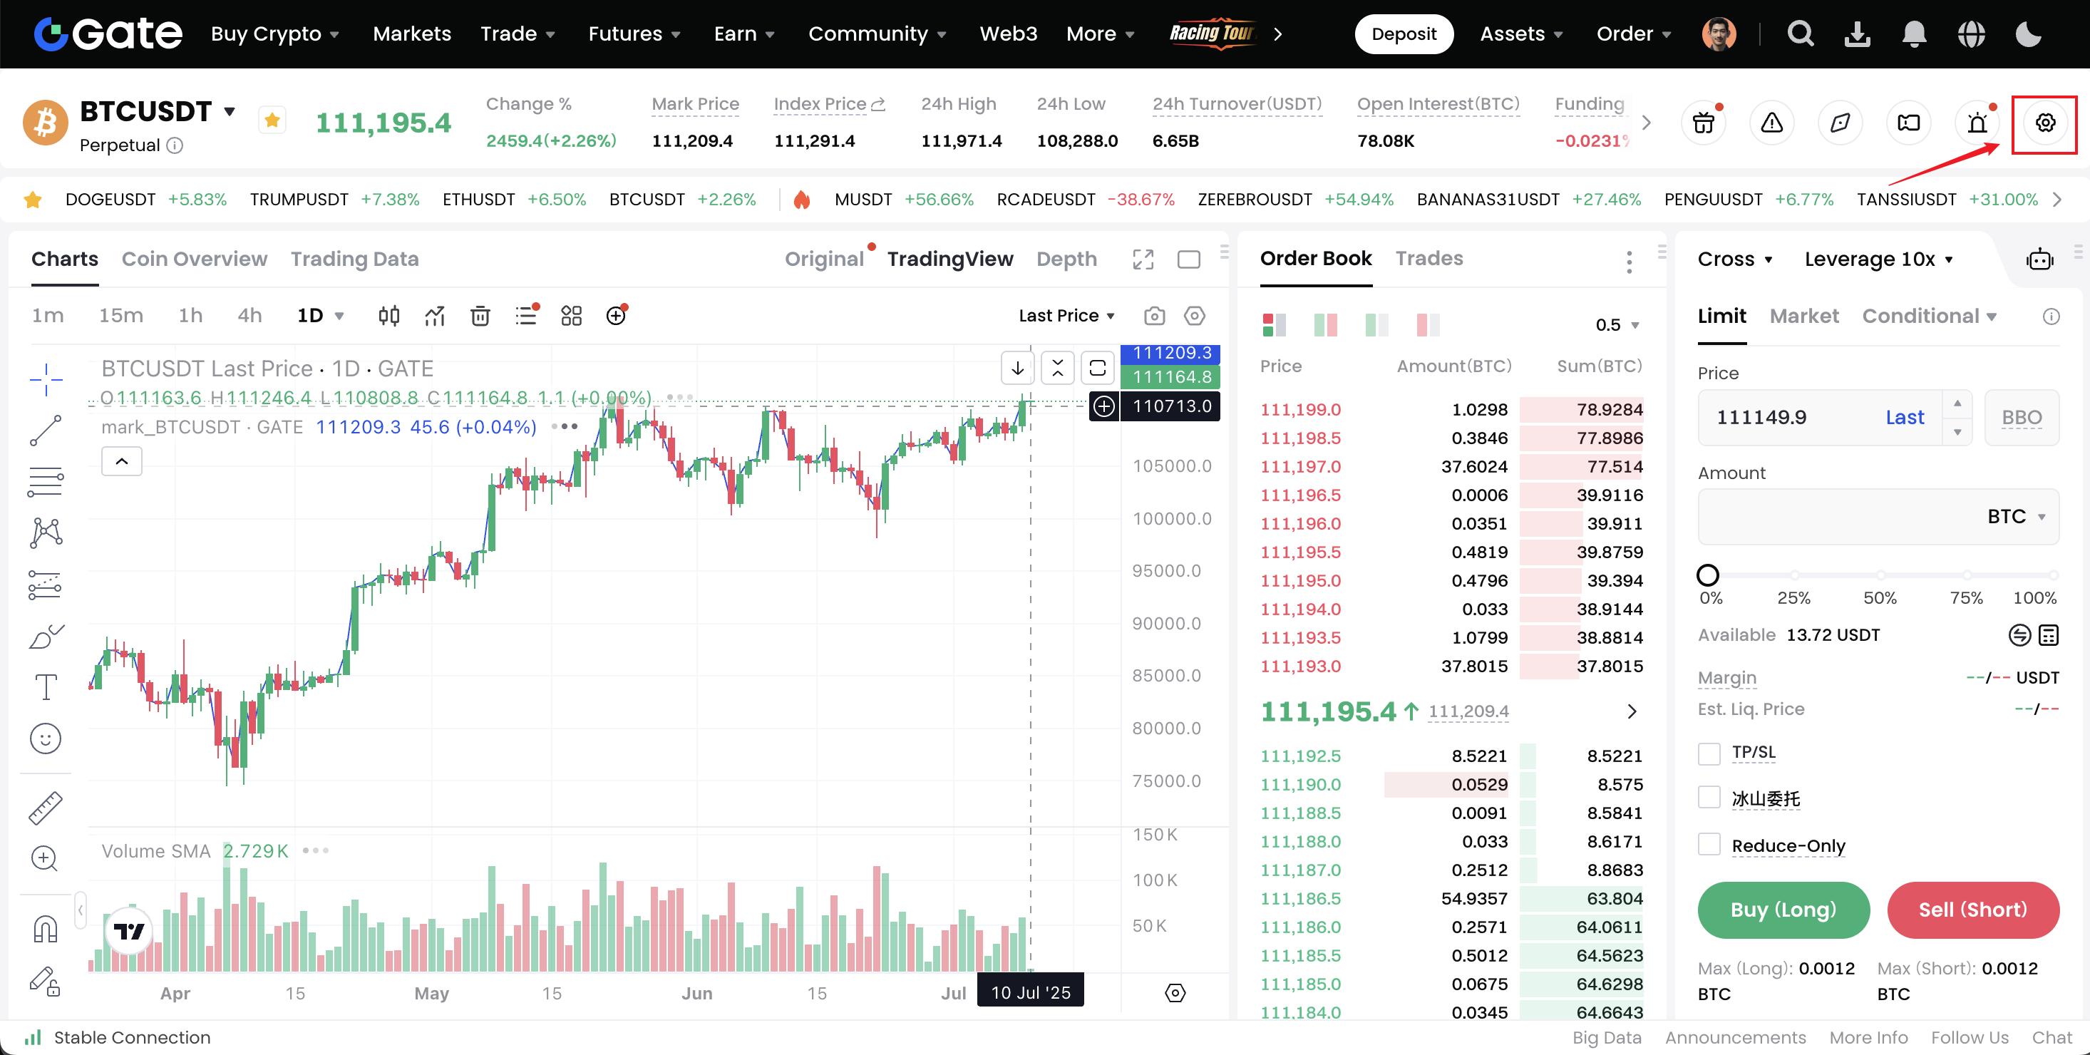Toggle chart fullscreen expand icon
Viewport: 2090px width, 1055px height.
pos(1143,259)
